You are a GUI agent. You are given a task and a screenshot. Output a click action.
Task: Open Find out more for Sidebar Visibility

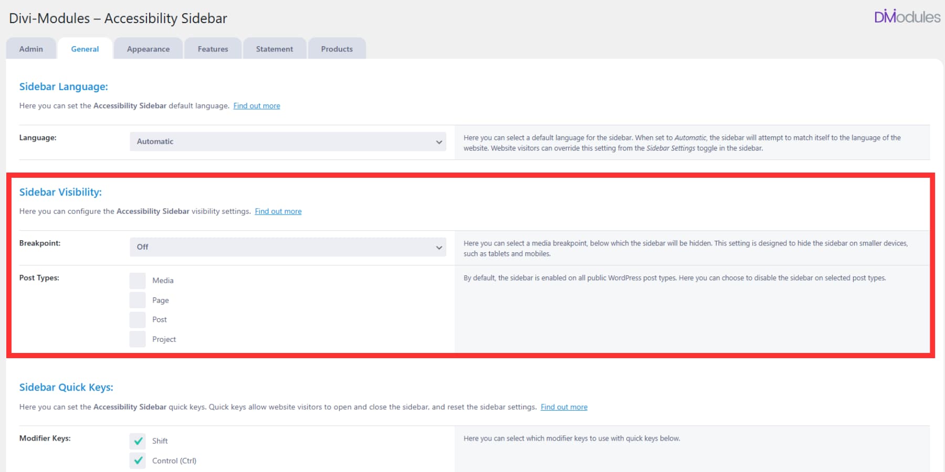278,211
